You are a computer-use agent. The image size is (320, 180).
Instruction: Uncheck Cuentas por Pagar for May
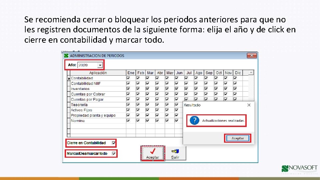click(x=167, y=99)
